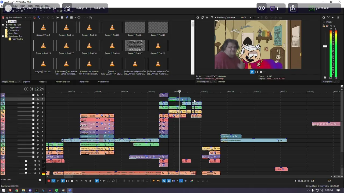The height and width of the screenshot is (193, 344).
Task: Click the Get Media from Web icon
Action: 39,17
